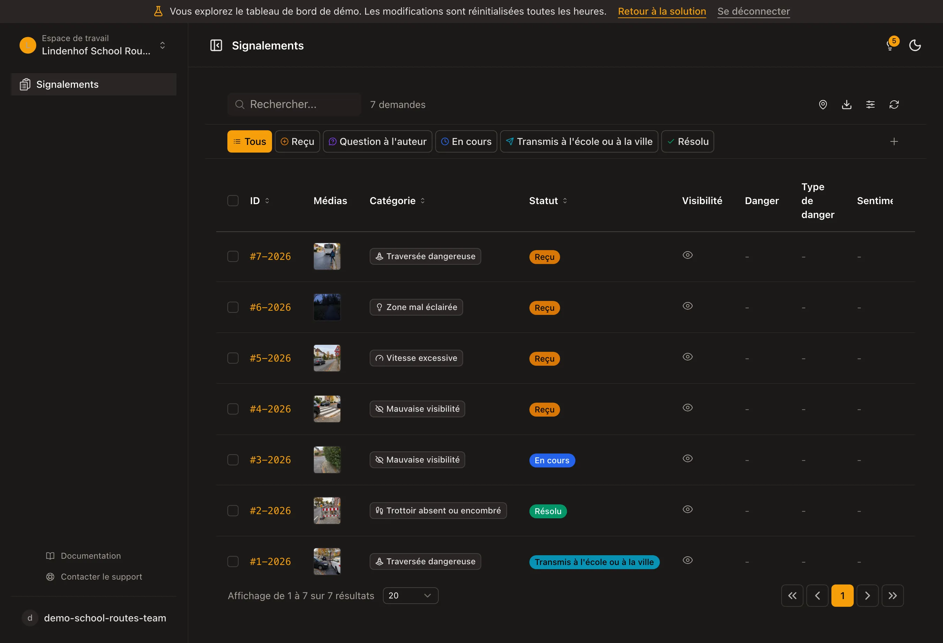Open Documentation link in sidebar
This screenshot has width=943, height=643.
coord(84,556)
